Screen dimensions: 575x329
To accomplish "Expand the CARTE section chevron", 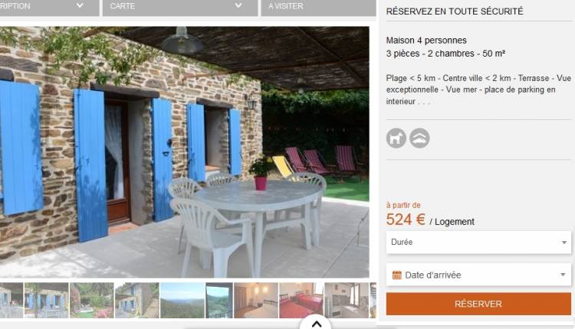I will (x=238, y=6).
